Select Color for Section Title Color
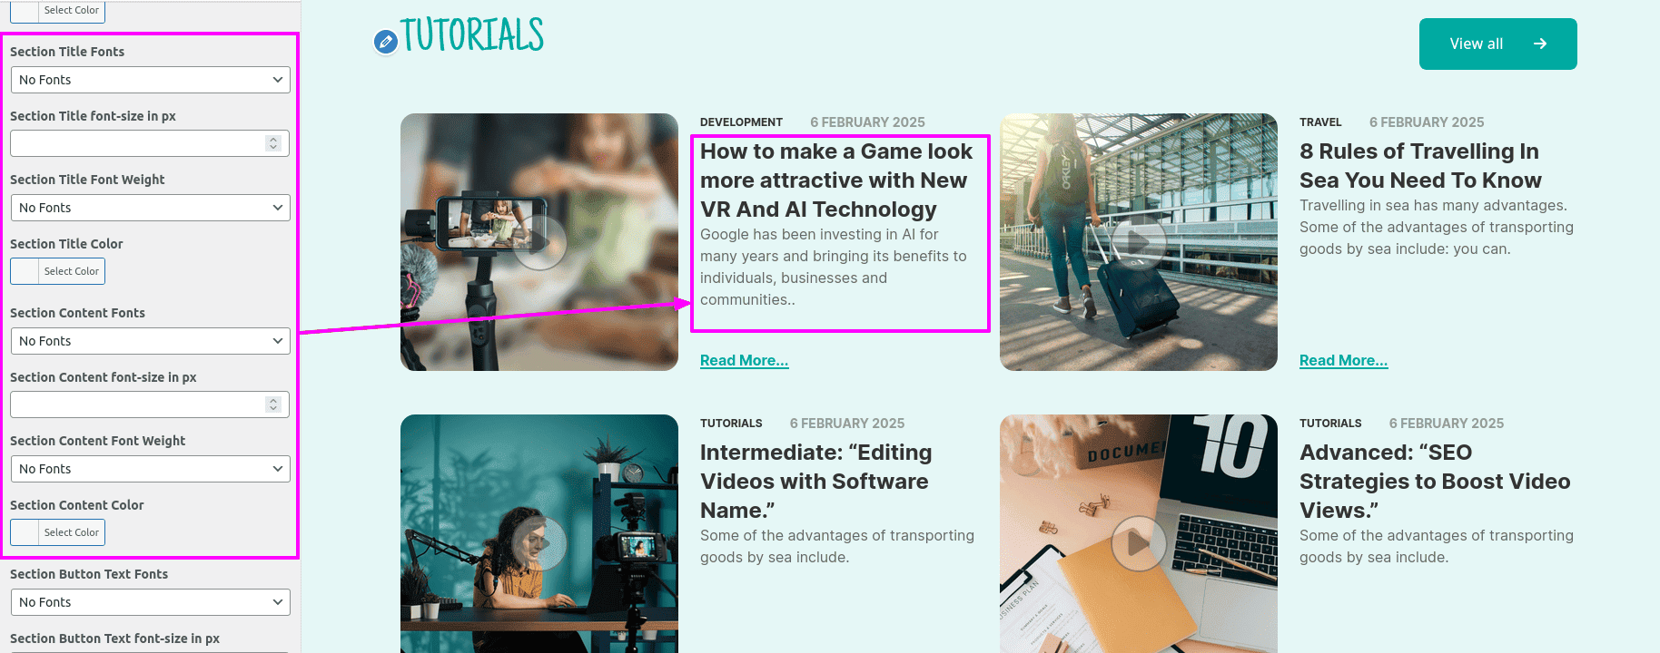 click(x=58, y=271)
